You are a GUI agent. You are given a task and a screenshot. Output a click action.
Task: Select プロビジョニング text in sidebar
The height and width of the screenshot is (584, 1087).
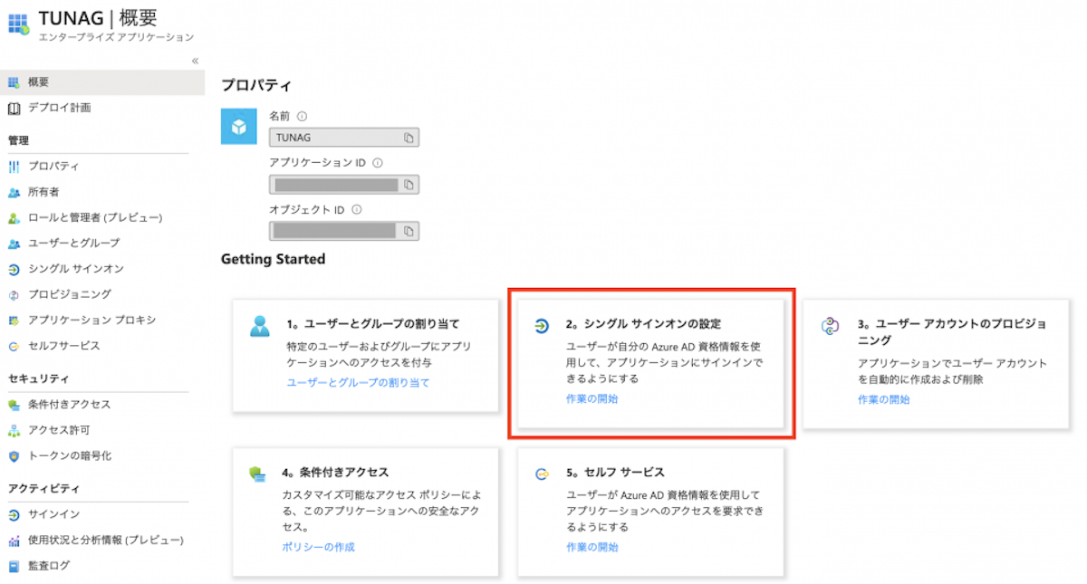pos(70,294)
